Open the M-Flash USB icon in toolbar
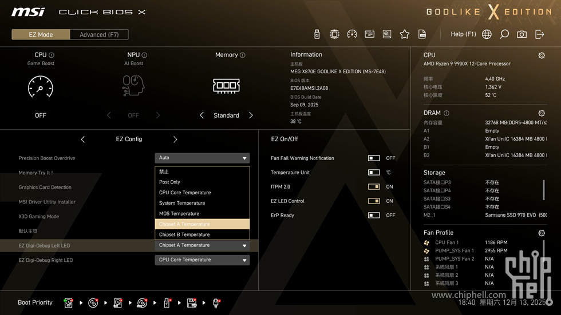Image resolution: width=561 pixels, height=315 pixels. point(317,34)
